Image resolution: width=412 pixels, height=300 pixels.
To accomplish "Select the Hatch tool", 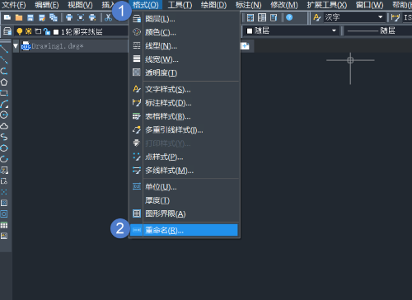I will coord(4,203).
